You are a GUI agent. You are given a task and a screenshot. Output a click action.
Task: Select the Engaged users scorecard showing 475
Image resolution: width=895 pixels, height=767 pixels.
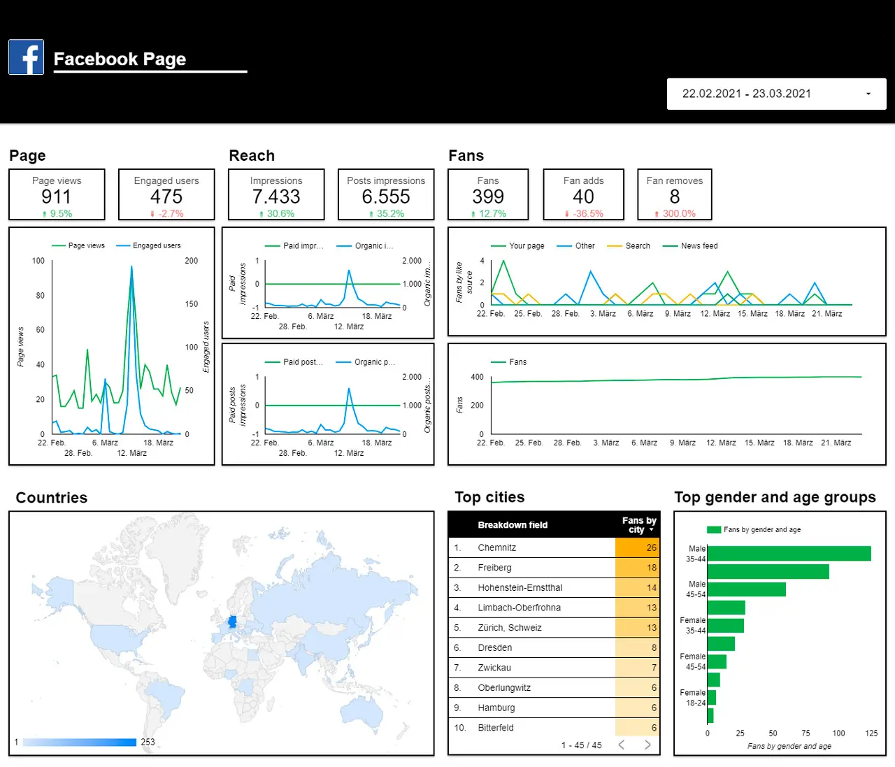(166, 194)
